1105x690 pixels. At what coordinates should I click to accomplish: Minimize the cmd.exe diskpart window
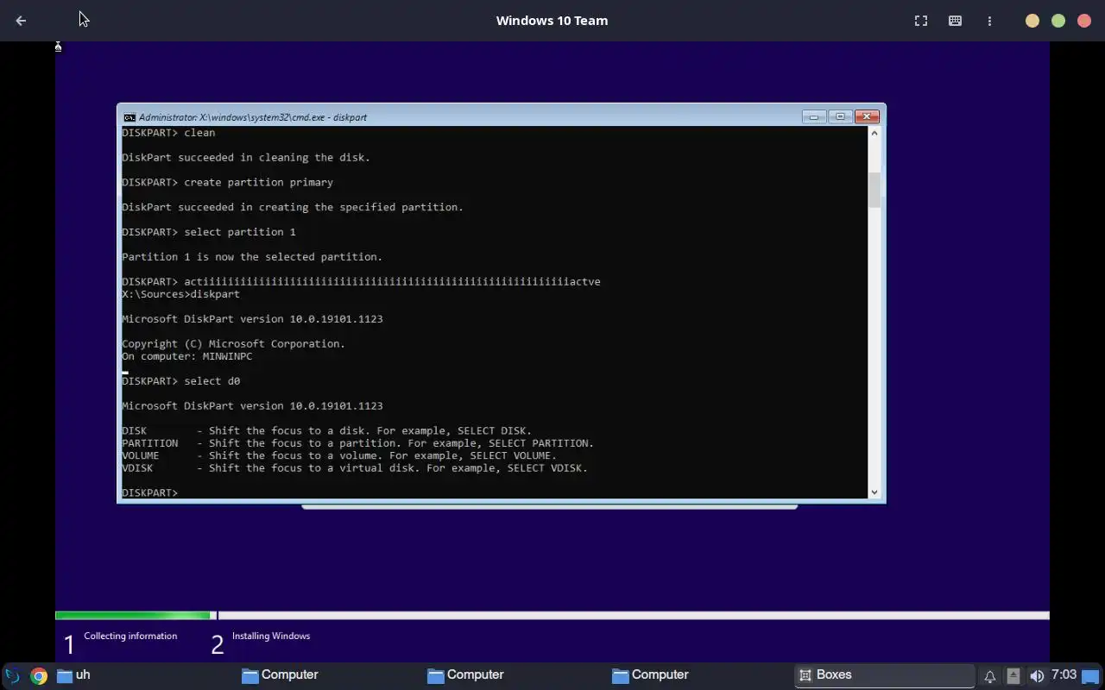(x=813, y=116)
